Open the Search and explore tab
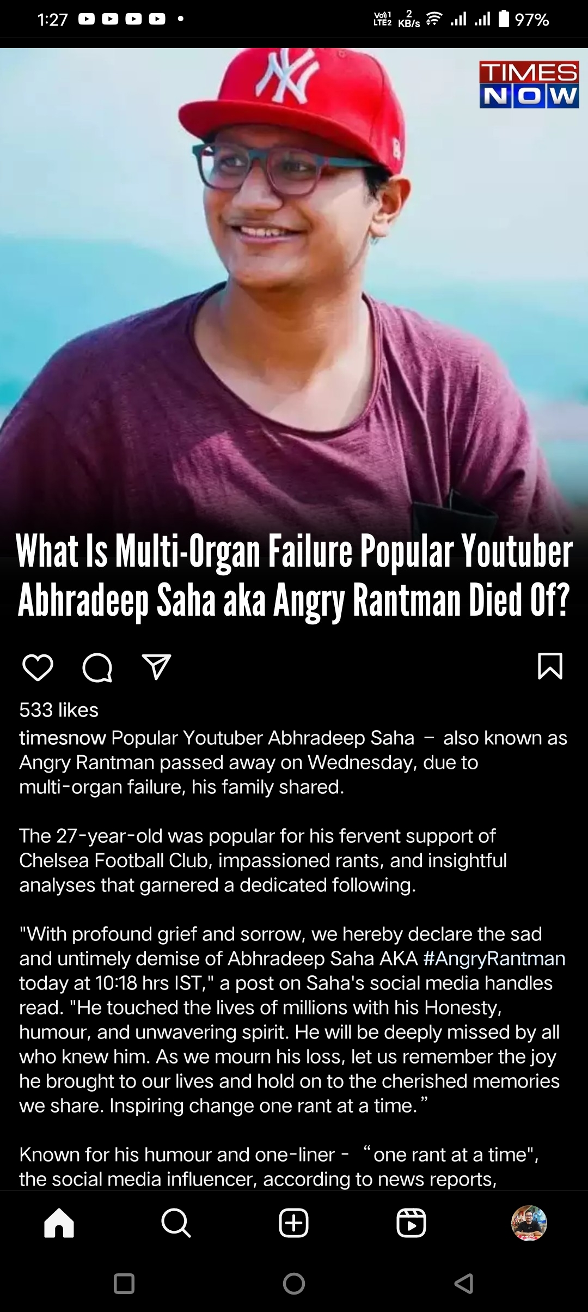Viewport: 588px width, 1312px height. pos(176,1223)
